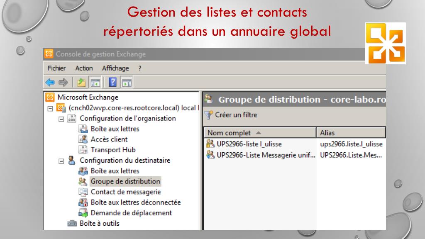Click the Boîte à outils toolbox icon
425x239 pixels.
pos(72,223)
